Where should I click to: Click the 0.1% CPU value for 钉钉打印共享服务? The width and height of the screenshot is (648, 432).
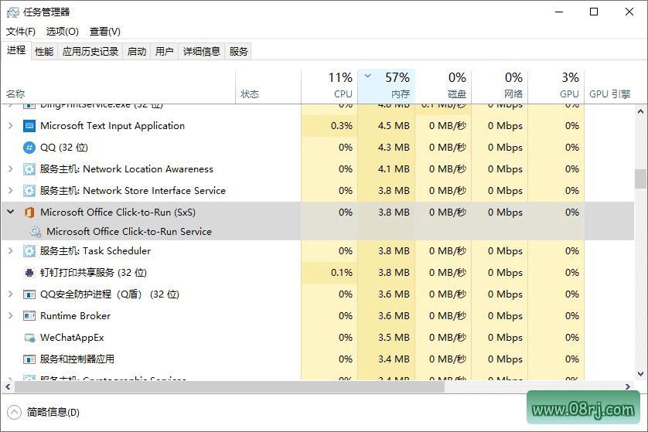point(341,273)
